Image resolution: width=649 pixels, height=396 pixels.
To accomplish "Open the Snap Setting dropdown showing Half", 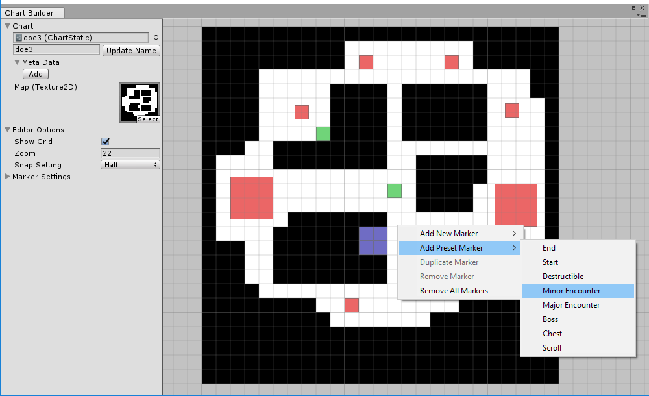I will click(x=130, y=164).
